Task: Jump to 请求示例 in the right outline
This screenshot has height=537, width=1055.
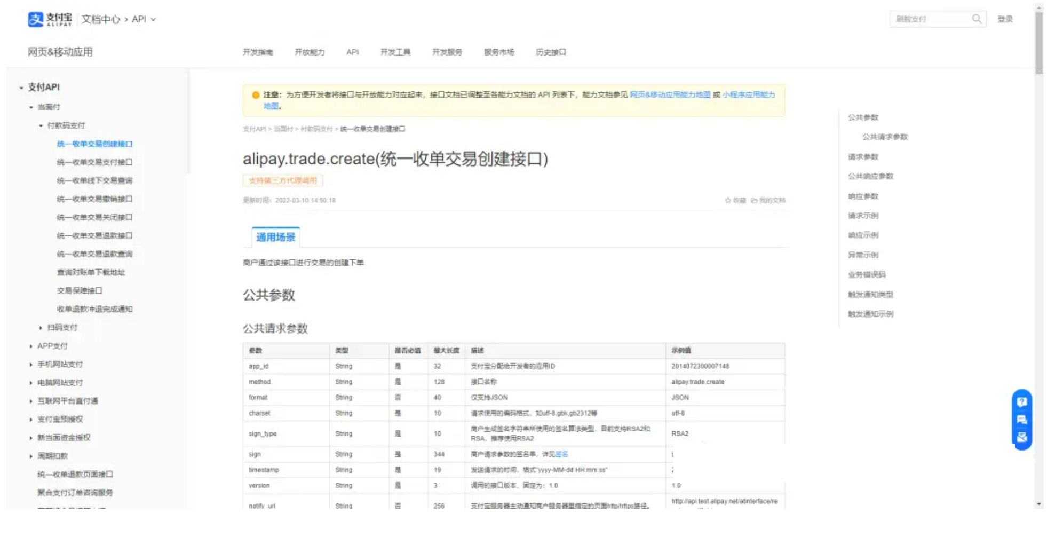Action: click(863, 216)
